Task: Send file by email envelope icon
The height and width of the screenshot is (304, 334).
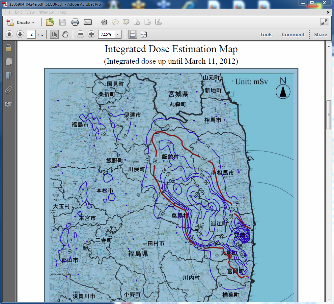Action: [x=88, y=22]
